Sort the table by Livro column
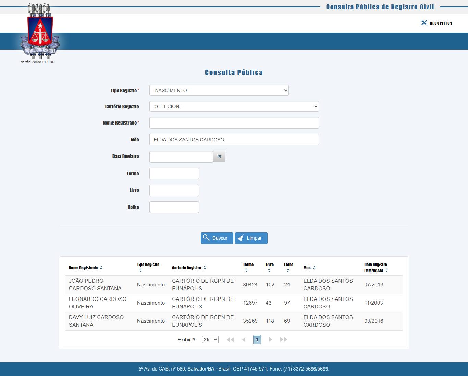 (x=269, y=270)
